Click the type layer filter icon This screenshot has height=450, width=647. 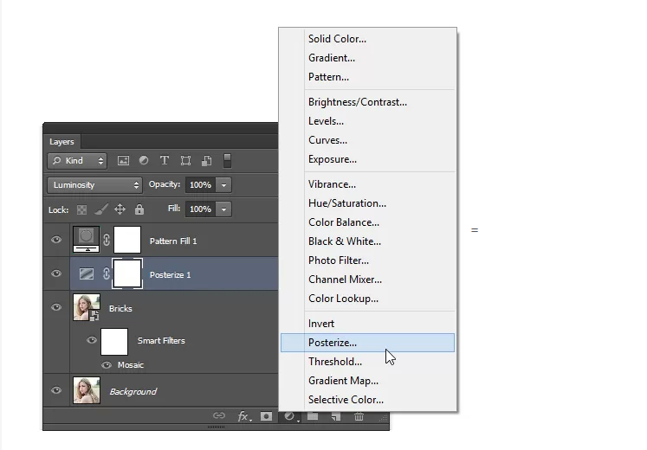click(x=165, y=161)
